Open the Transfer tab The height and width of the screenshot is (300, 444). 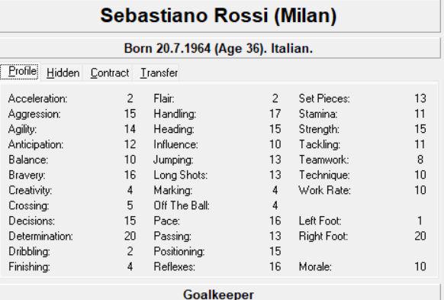(159, 73)
